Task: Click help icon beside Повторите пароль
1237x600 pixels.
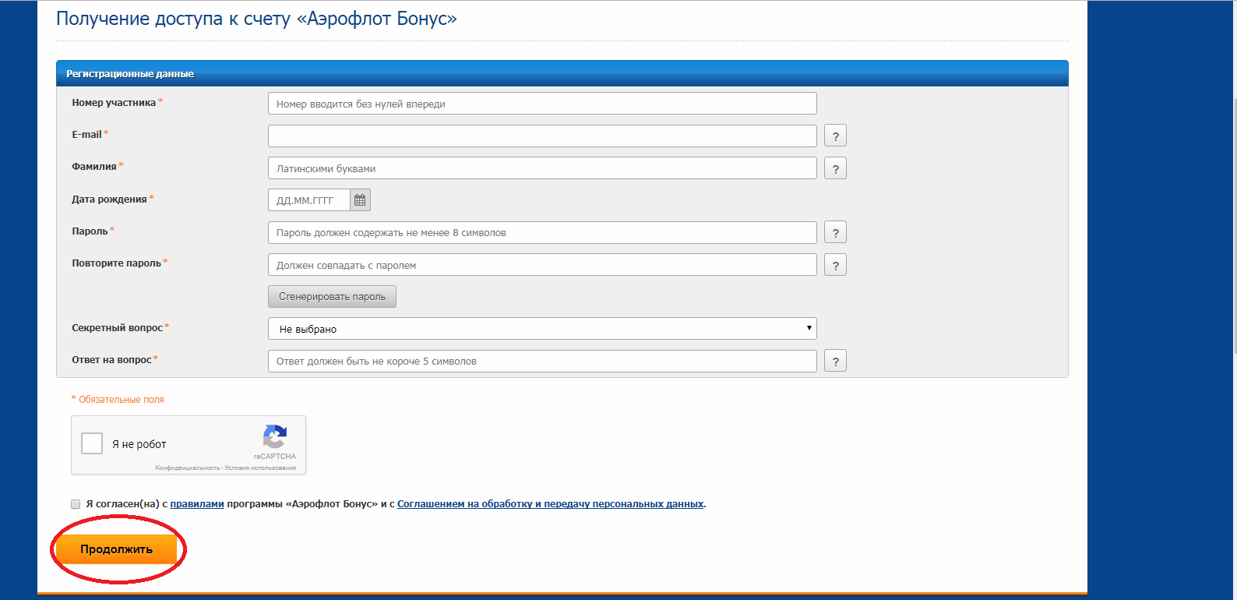Action: coord(835,266)
